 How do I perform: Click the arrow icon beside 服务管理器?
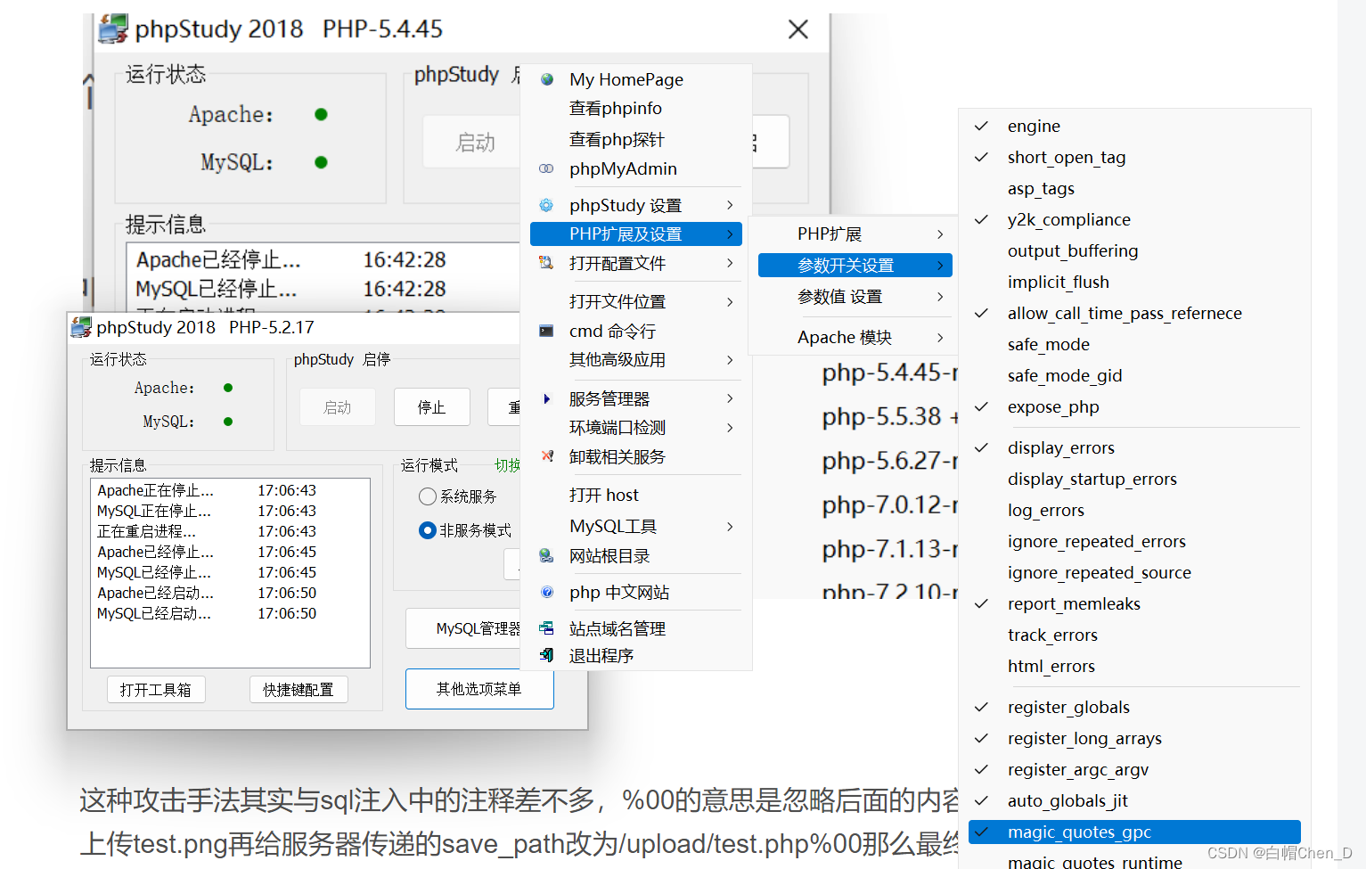coord(546,398)
